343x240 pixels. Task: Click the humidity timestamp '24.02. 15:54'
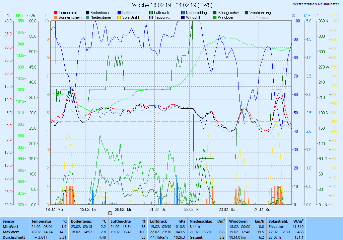click(121, 227)
